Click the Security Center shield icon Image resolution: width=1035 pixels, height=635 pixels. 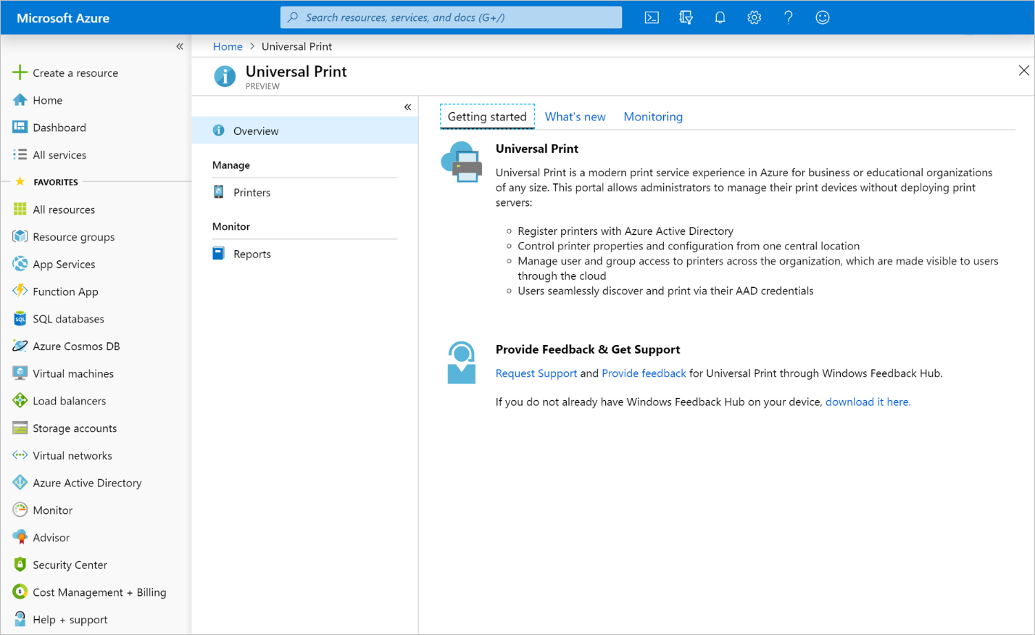tap(20, 565)
